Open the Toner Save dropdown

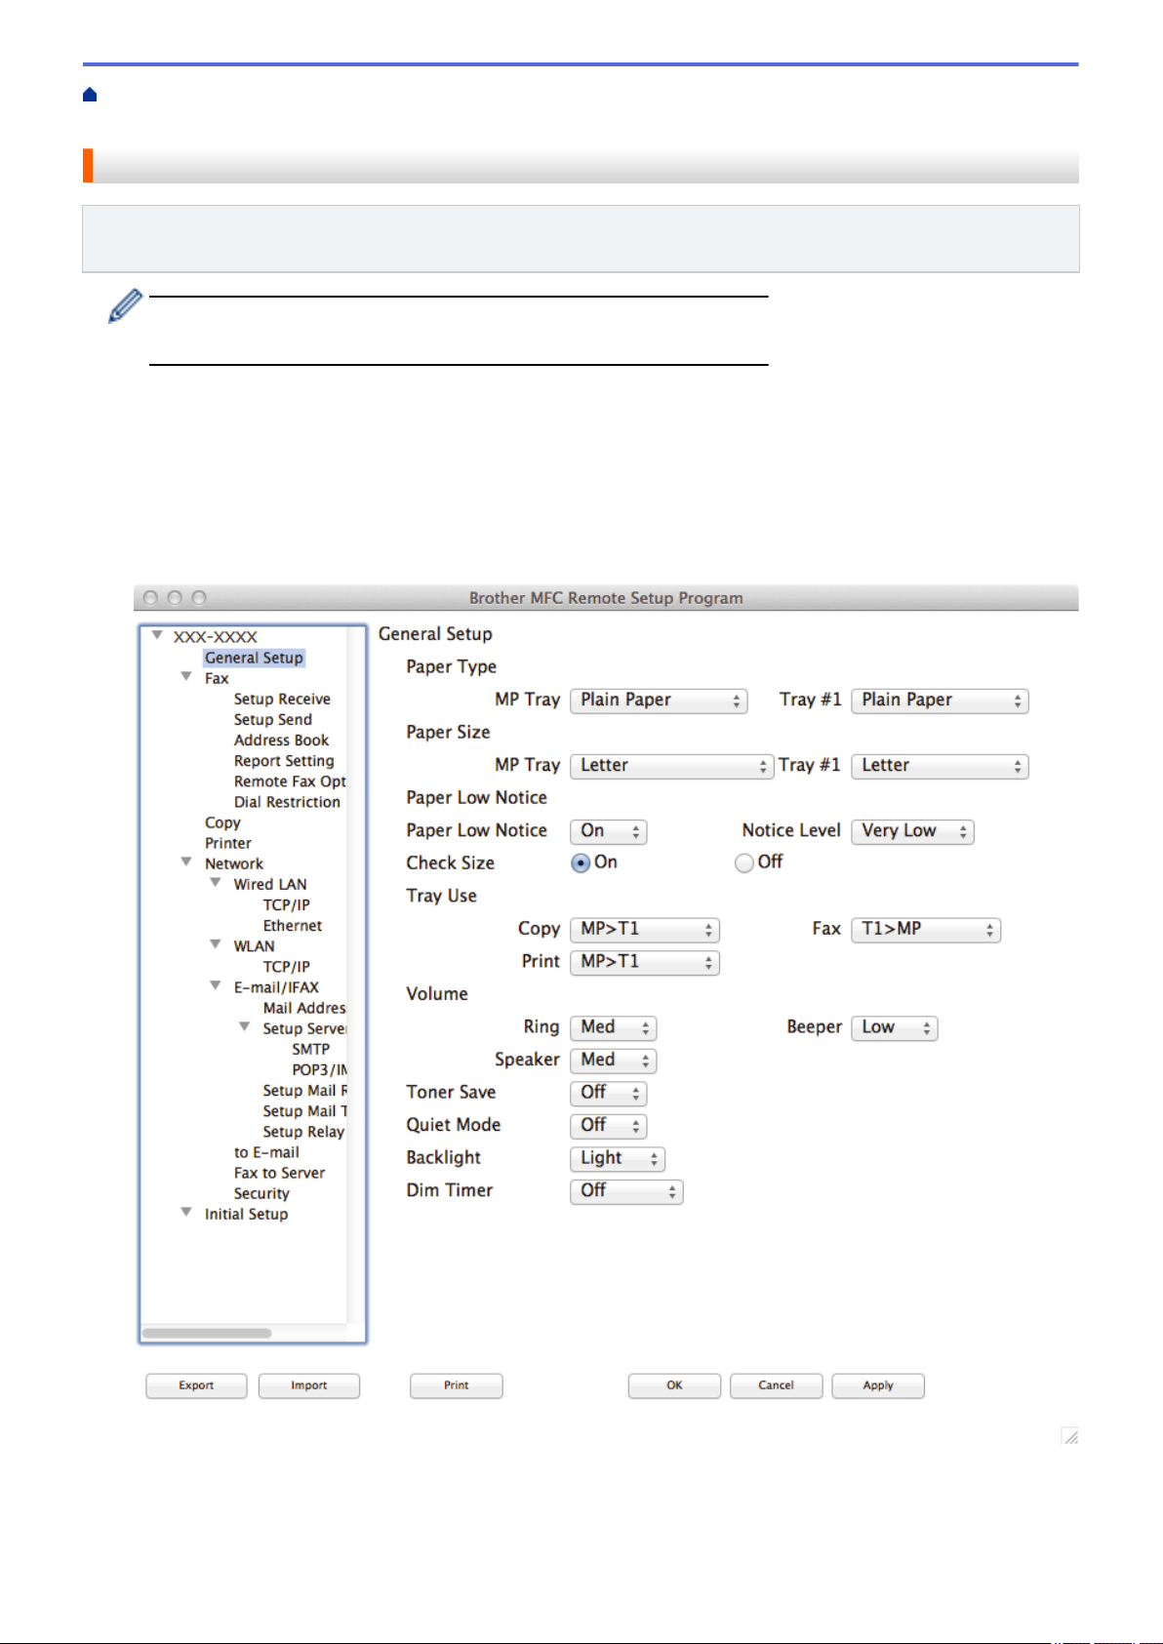(609, 1093)
